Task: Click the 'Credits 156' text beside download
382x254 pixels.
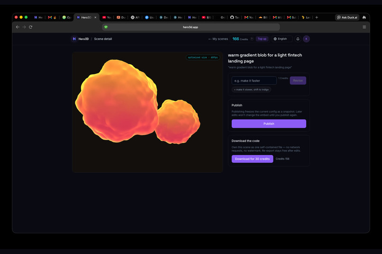Action: tap(282, 159)
